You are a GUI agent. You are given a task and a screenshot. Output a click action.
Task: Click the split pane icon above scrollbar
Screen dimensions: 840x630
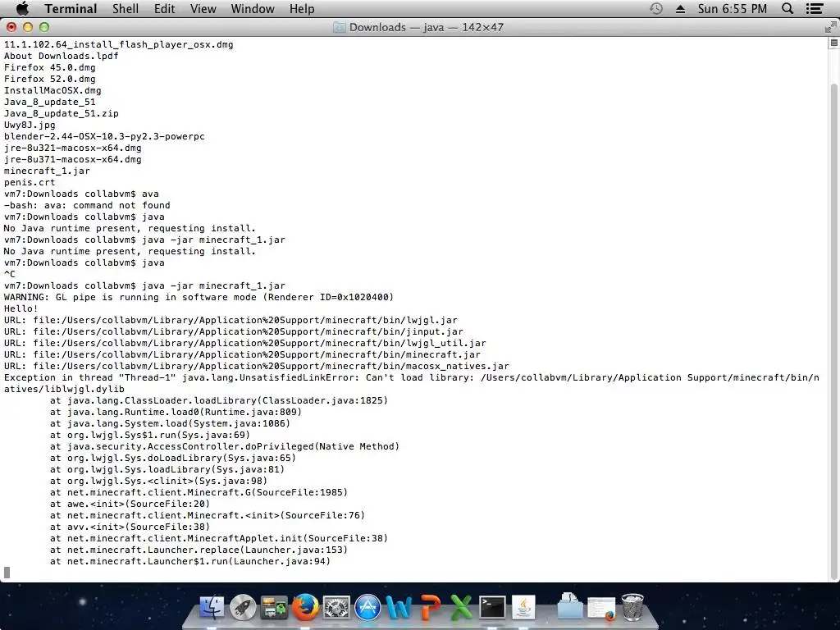(833, 43)
